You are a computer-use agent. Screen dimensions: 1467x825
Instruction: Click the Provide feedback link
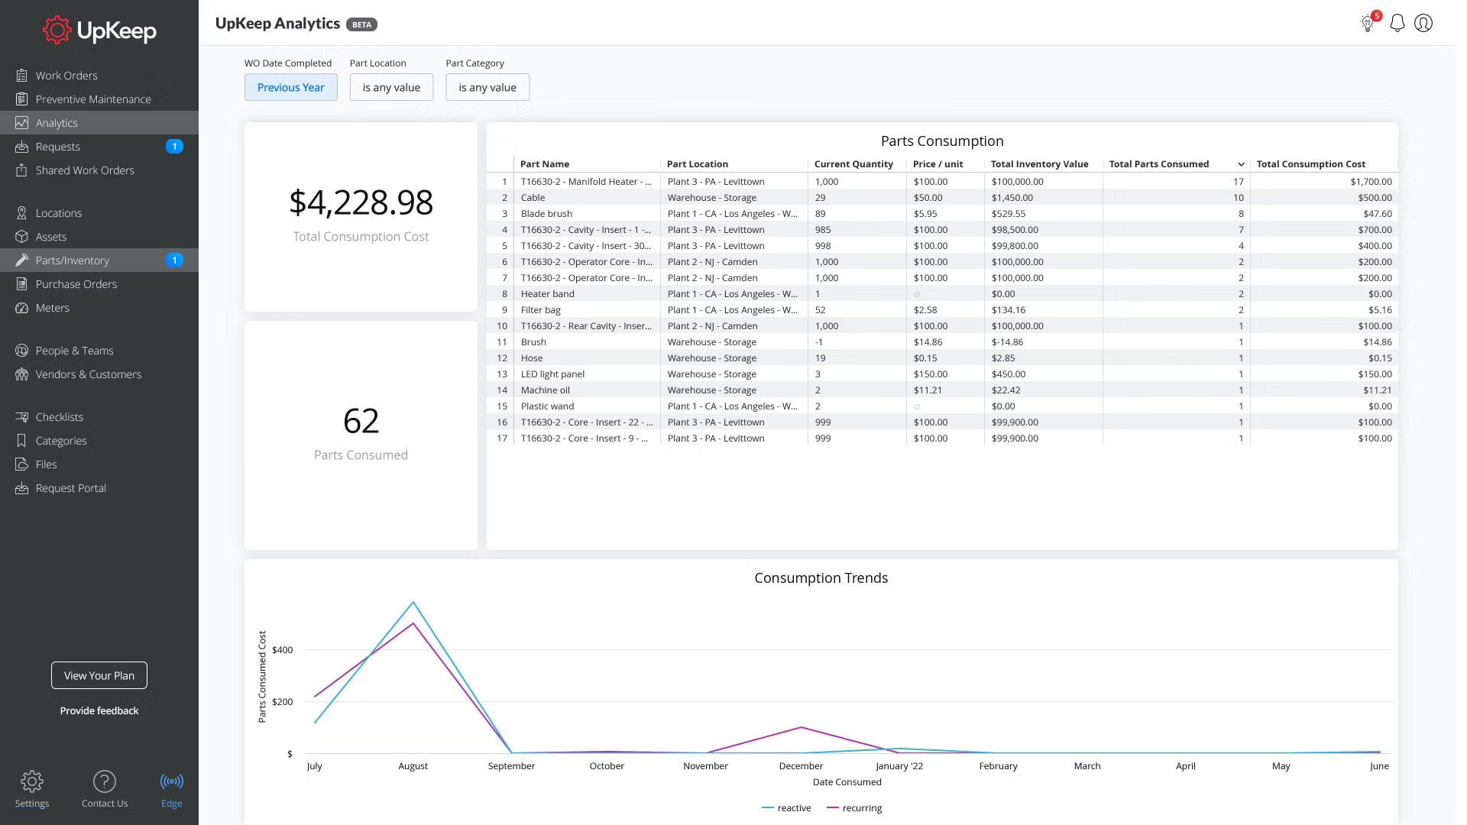(99, 710)
